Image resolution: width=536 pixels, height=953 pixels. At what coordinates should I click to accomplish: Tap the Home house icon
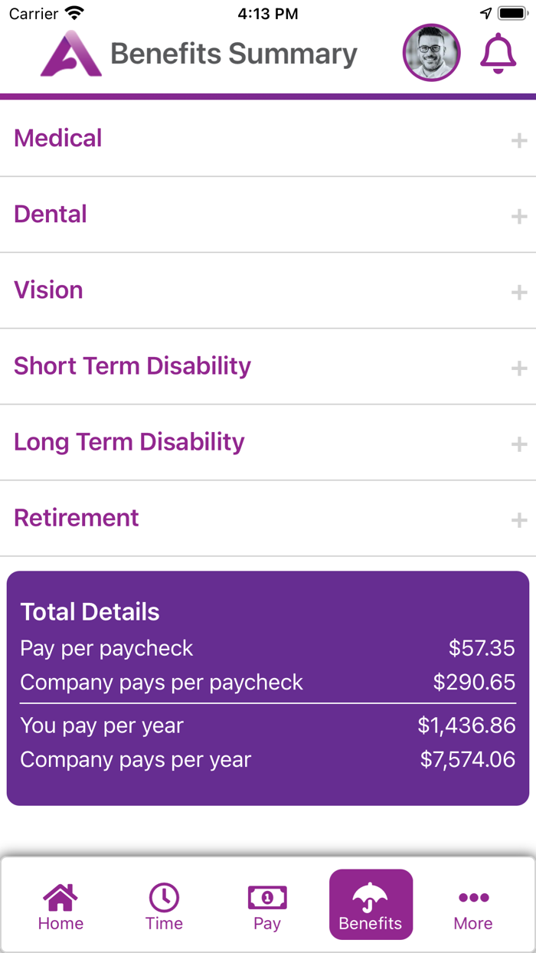pos(60,896)
